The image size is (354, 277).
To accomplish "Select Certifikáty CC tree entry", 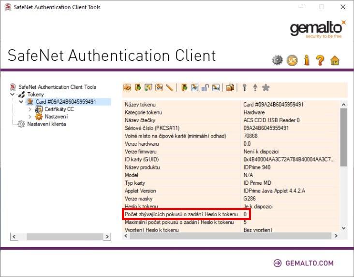I will point(59,109).
